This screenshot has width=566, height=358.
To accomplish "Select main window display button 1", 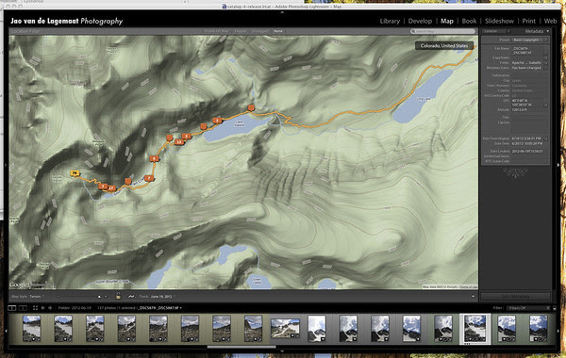I will (12, 308).
